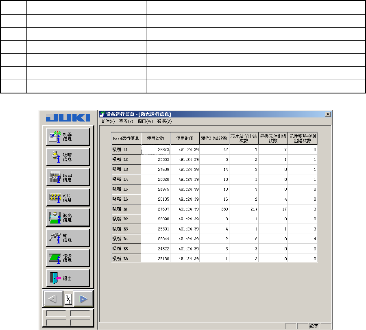Viewport: 366px width, 330px height.
Task: Click the usage count cell 25130
Action: point(155,258)
